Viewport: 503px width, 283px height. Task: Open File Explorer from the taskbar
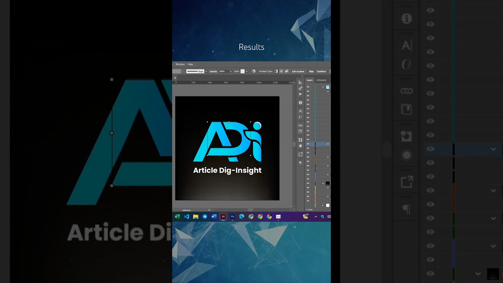[195, 217]
